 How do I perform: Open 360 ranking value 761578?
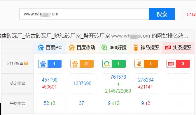tap(118, 77)
